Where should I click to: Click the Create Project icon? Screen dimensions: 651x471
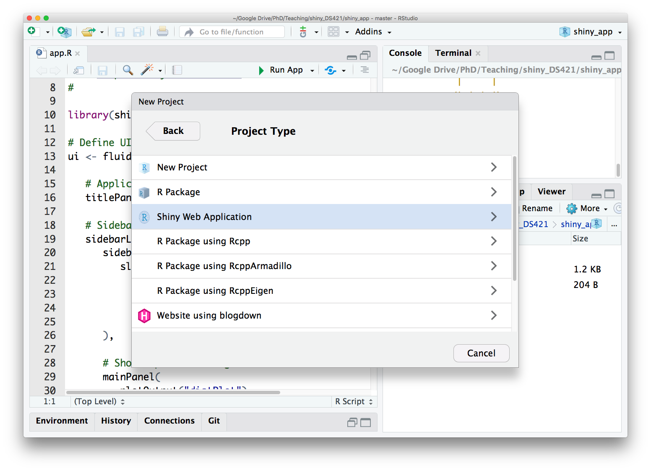point(64,31)
